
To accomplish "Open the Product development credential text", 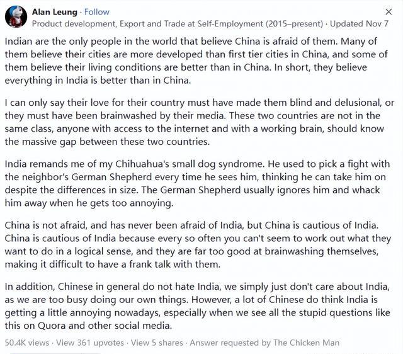I will (x=178, y=24).
